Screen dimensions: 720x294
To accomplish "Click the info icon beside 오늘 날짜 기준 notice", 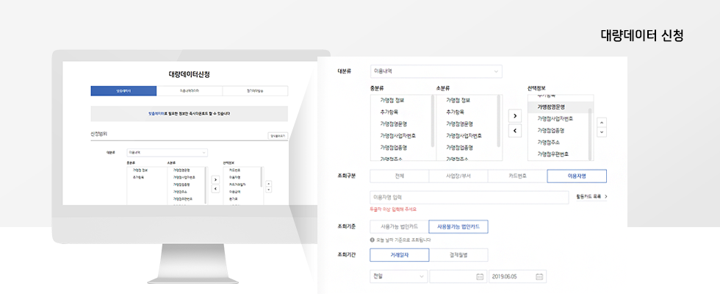I will 372,240.
